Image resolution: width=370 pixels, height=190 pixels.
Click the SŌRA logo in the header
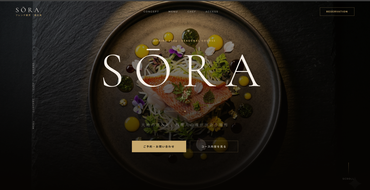[27, 10]
